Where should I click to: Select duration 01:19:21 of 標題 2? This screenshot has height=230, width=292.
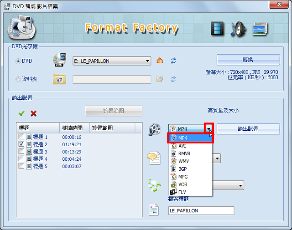(x=72, y=144)
